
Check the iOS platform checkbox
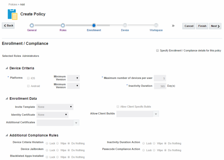[x=28, y=78]
